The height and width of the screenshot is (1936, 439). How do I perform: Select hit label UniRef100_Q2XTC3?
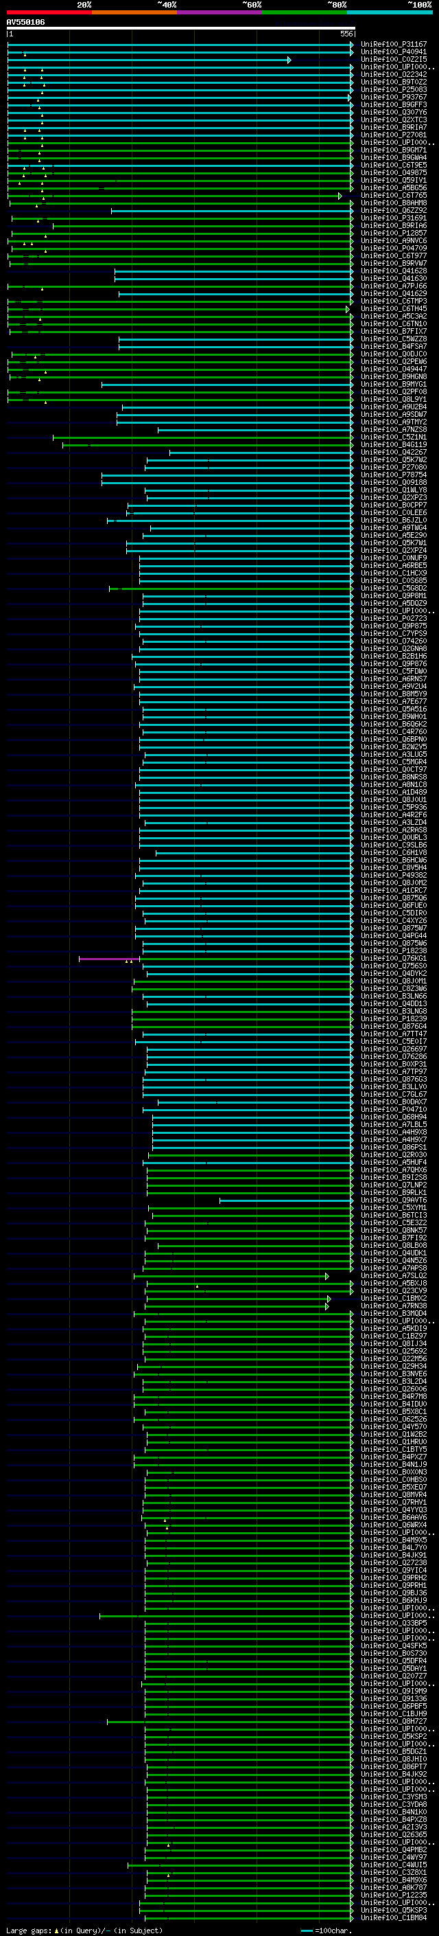[394, 119]
